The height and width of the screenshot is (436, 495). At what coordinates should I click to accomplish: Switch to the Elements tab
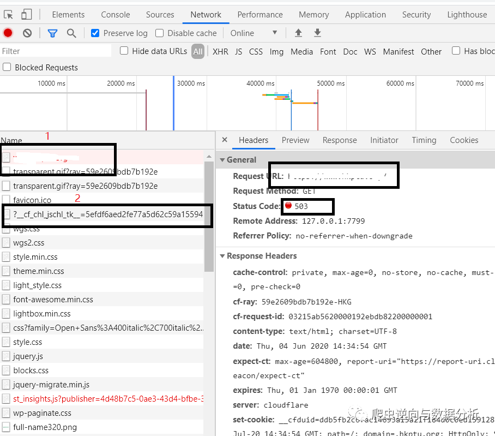tap(68, 15)
